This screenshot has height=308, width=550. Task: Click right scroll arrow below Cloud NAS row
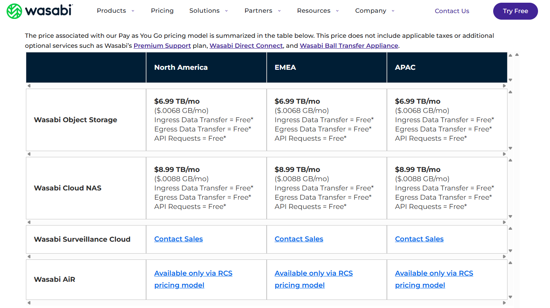point(504,222)
